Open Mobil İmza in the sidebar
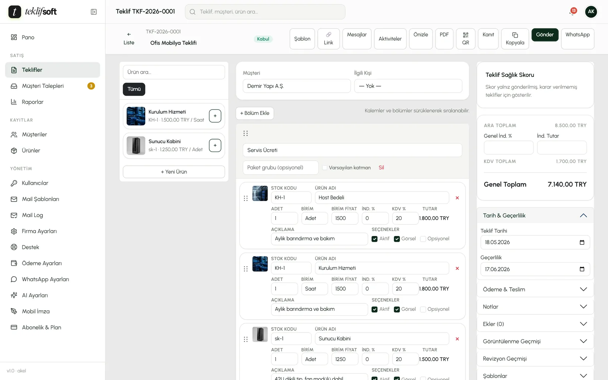This screenshot has width=608, height=380. [x=52, y=311]
